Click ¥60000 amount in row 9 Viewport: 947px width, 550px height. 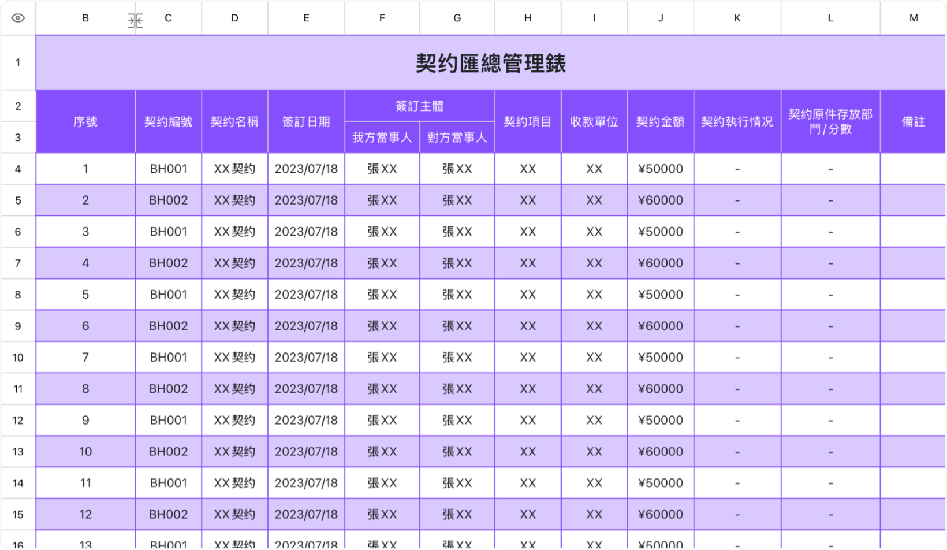(x=661, y=326)
